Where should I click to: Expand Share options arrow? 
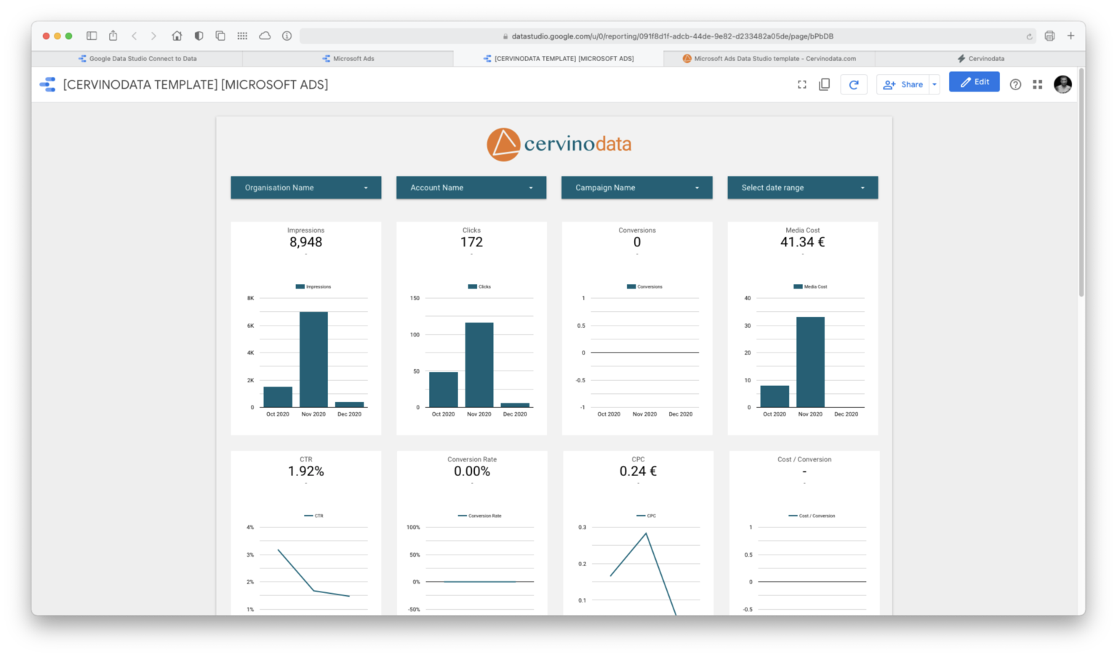point(934,84)
